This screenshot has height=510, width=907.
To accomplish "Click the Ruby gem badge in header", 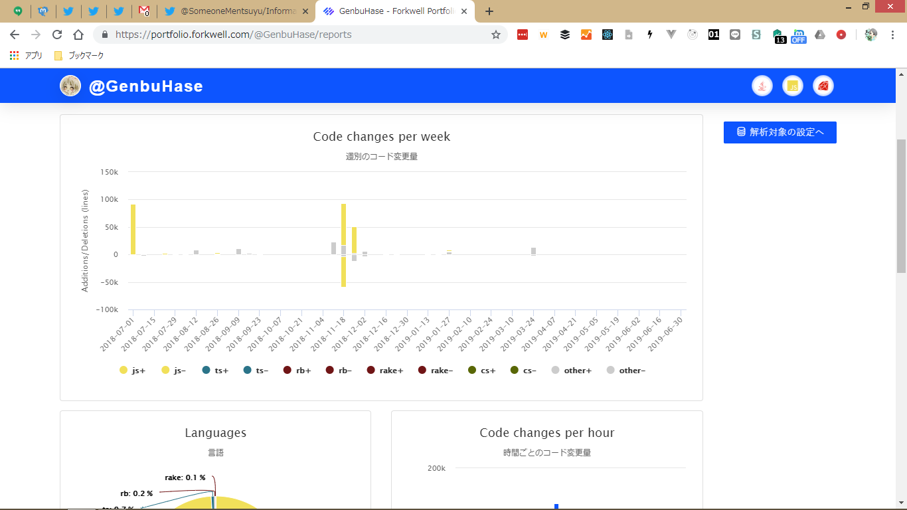I will (x=823, y=86).
